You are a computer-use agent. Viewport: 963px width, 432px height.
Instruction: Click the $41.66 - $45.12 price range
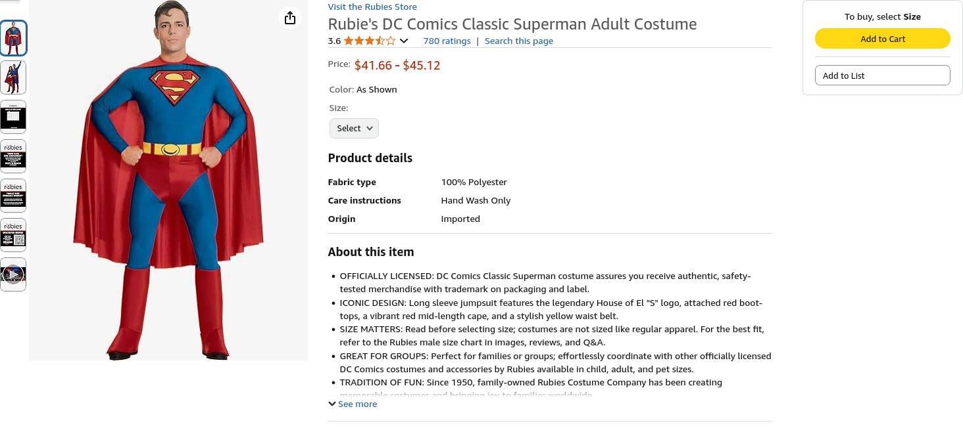[x=397, y=65]
